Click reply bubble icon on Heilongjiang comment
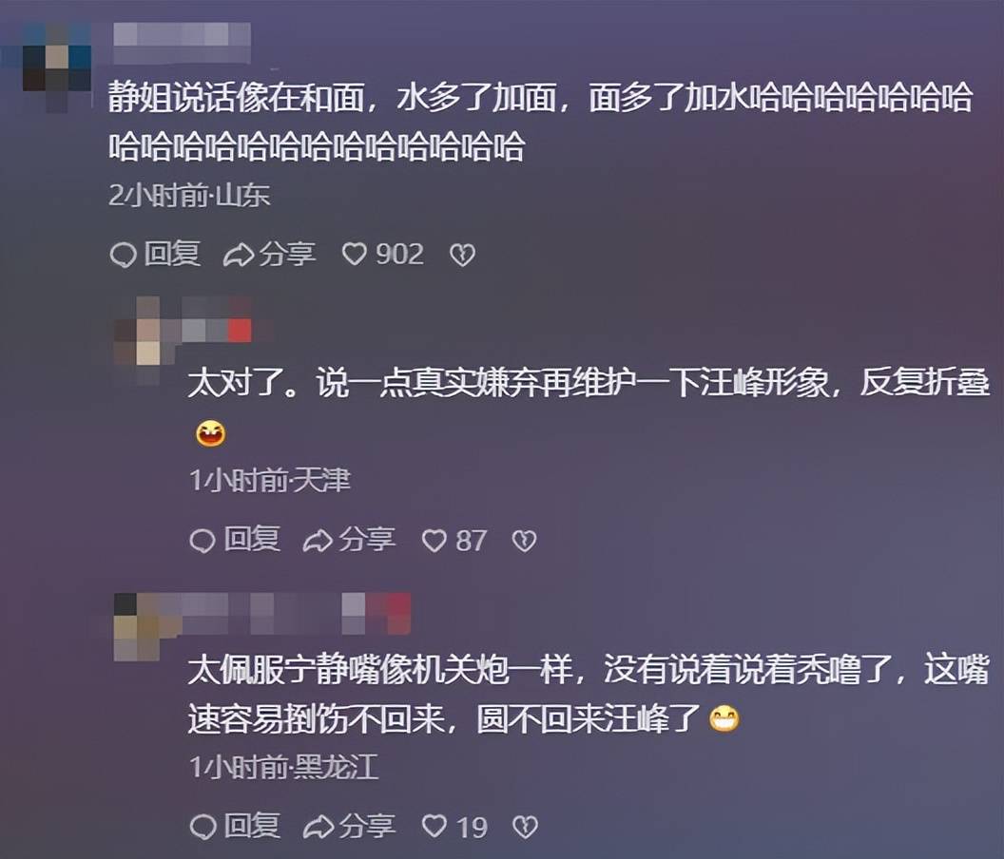Viewport: 1004px width, 859px height. 203,827
